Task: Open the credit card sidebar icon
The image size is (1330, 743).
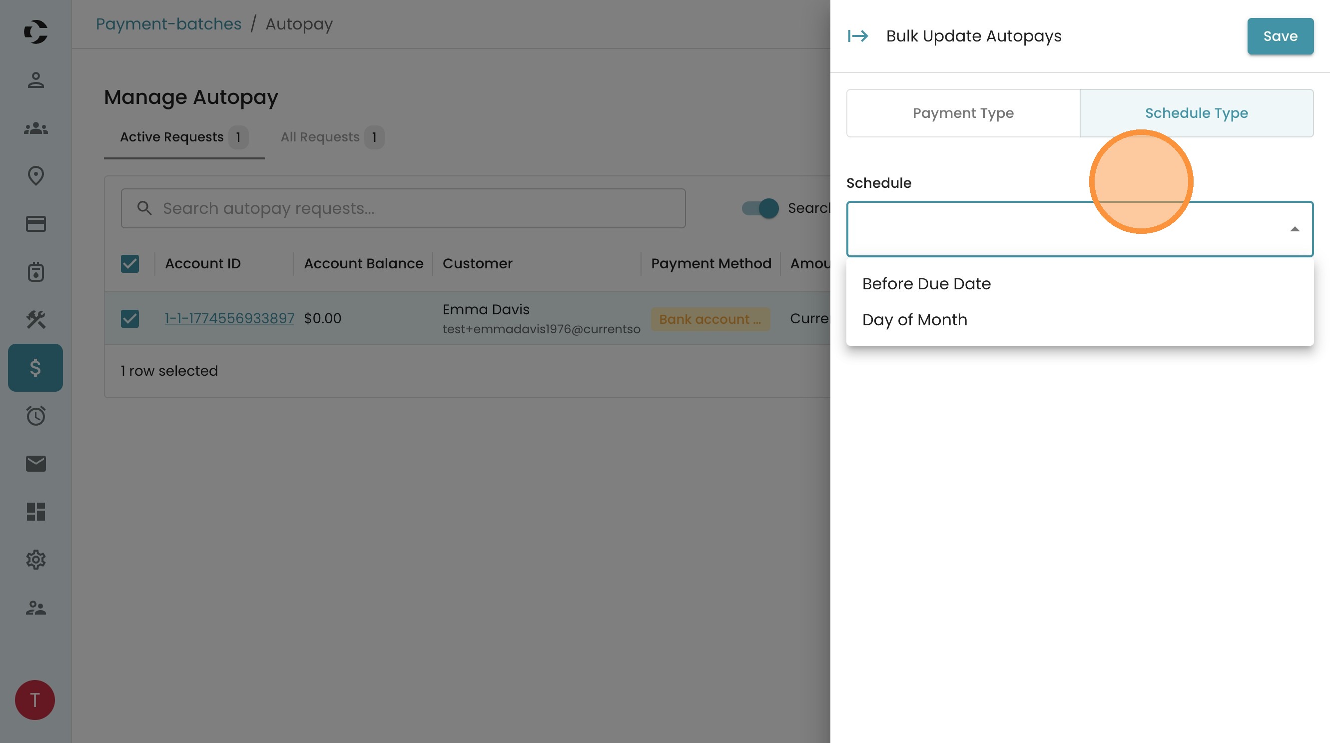Action: click(35, 223)
